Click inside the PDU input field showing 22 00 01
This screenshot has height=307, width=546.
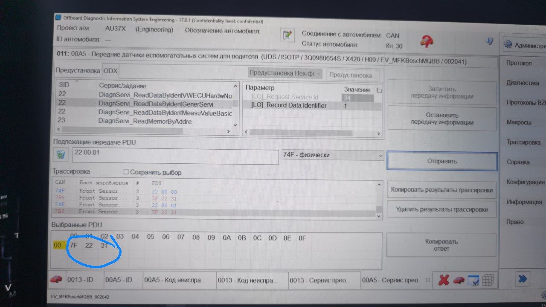pyautogui.click(x=171, y=156)
